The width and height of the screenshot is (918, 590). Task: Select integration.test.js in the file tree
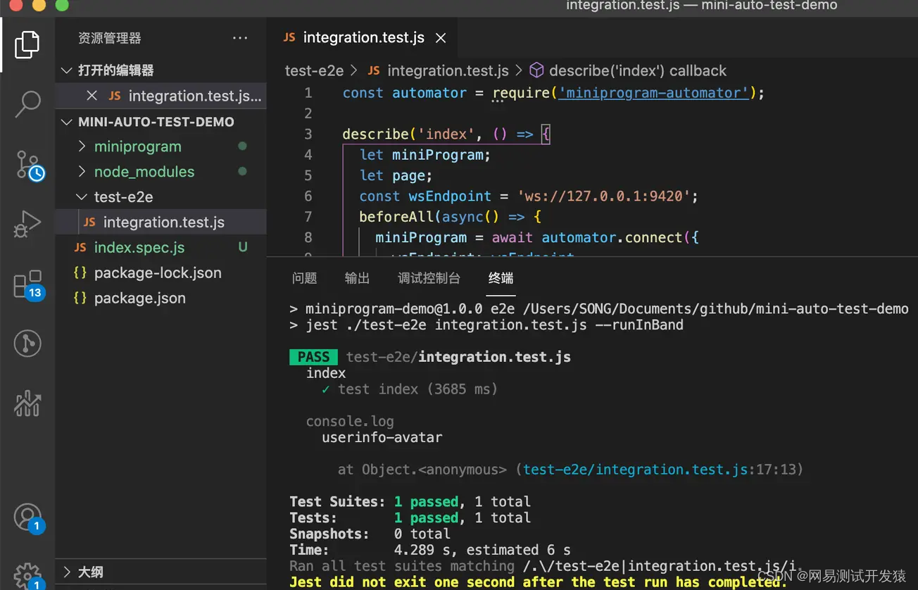161,222
